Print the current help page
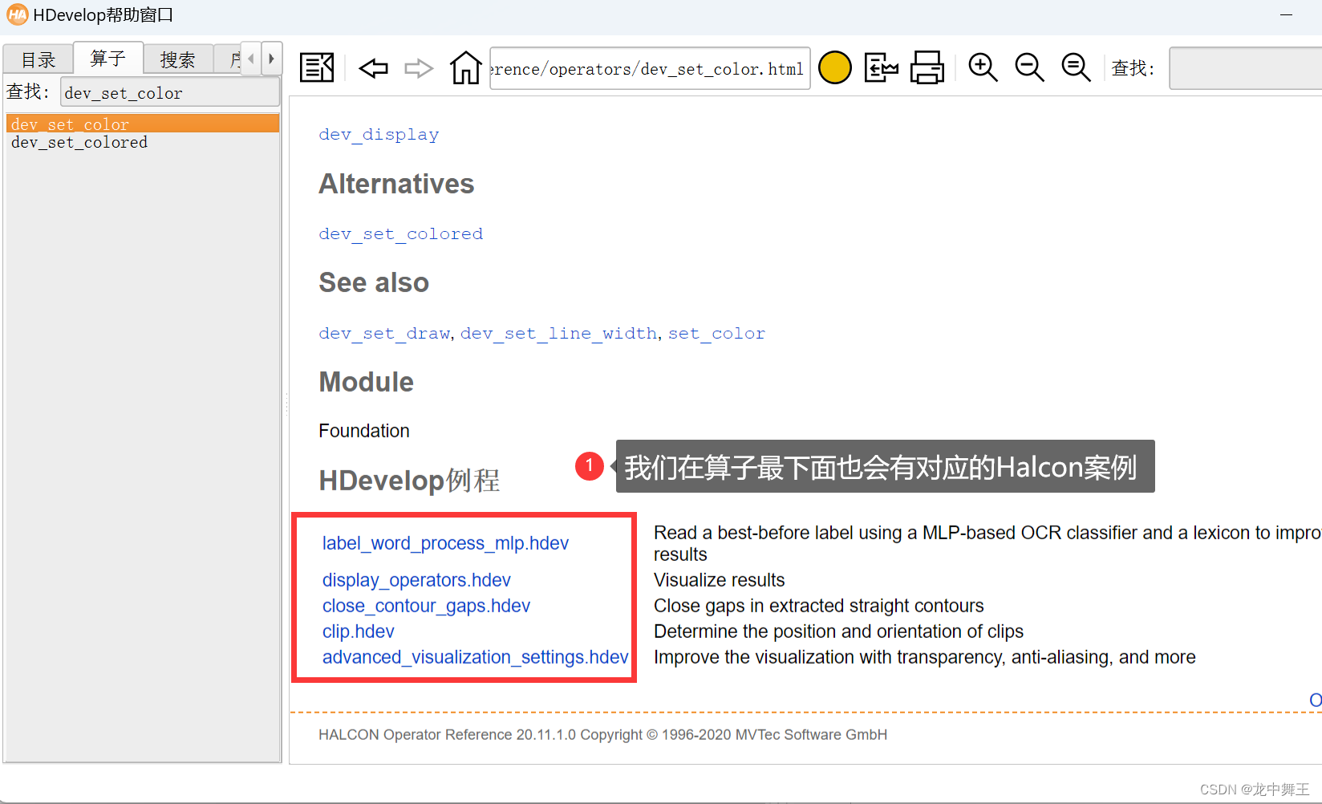1322x804 pixels. pyautogui.click(x=927, y=67)
